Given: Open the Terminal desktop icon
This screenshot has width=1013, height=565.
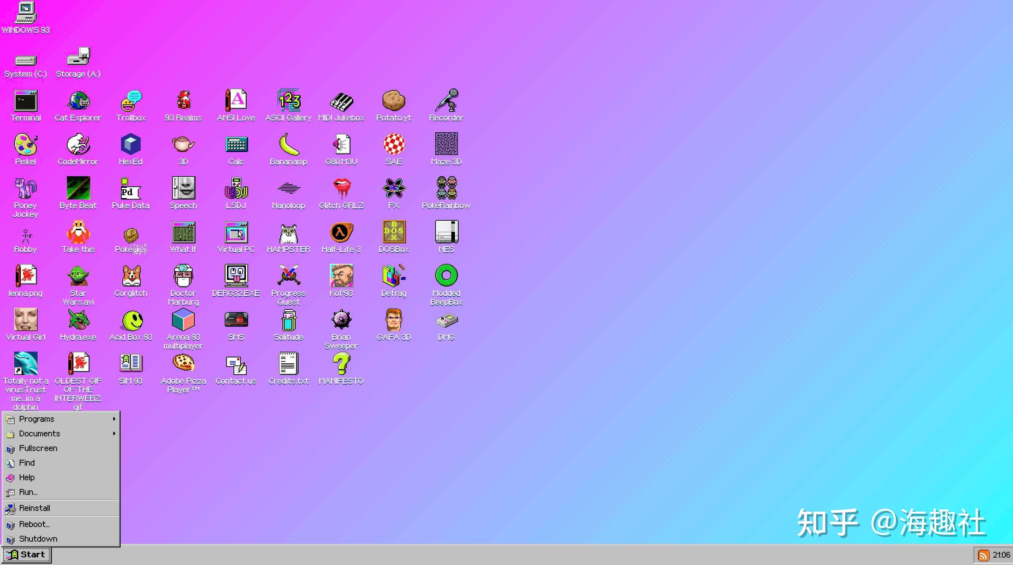Looking at the screenshot, I should [x=26, y=102].
